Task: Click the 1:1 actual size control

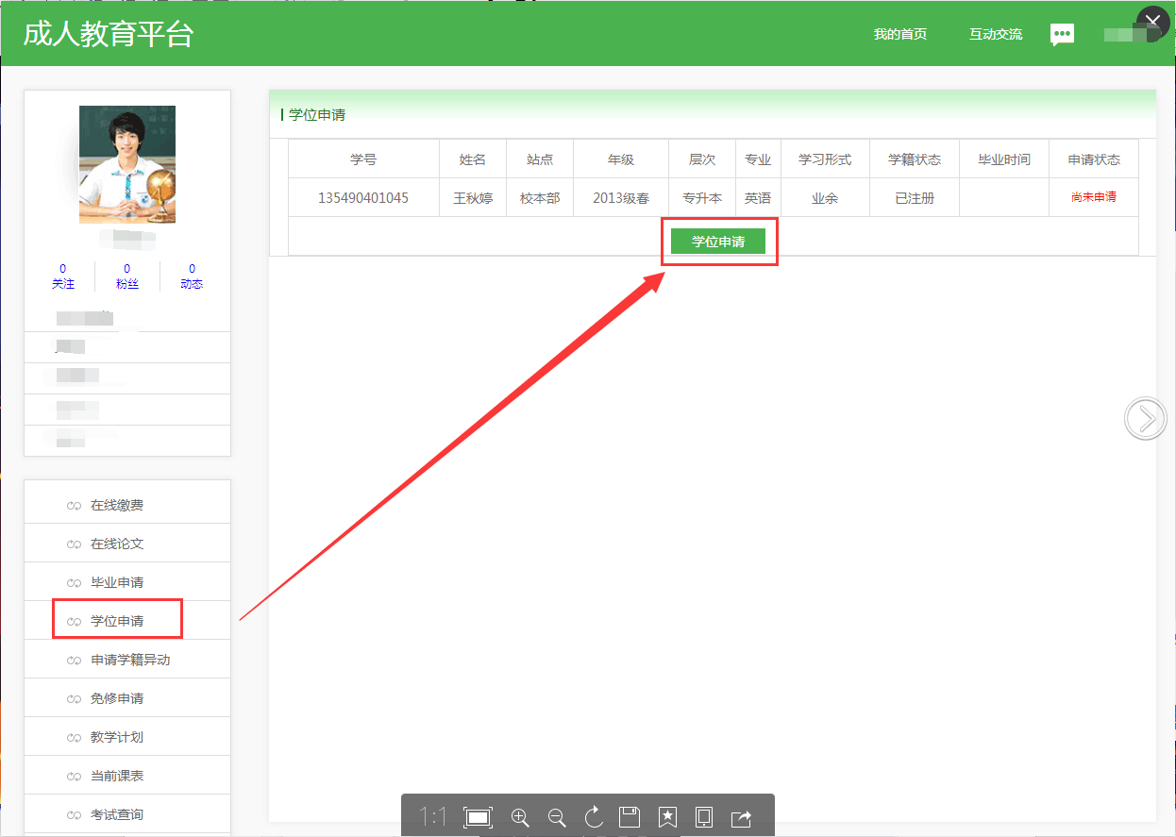Action: (x=432, y=817)
